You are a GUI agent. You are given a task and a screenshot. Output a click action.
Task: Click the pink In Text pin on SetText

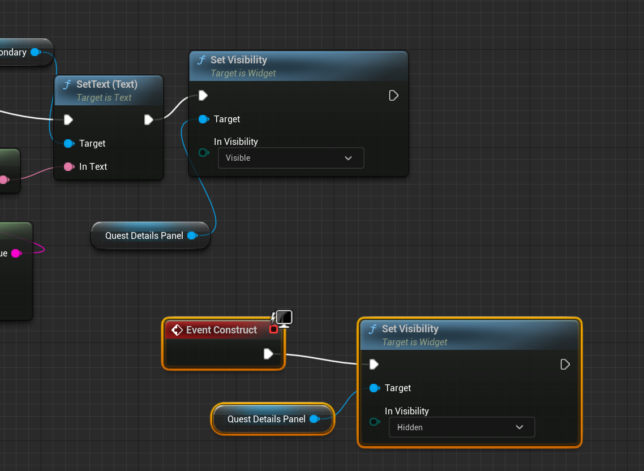coord(68,166)
